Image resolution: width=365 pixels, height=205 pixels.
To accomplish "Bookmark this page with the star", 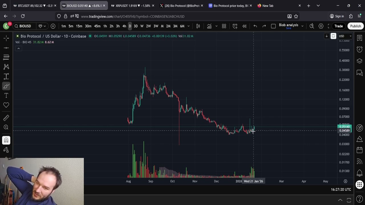I will [296, 16].
